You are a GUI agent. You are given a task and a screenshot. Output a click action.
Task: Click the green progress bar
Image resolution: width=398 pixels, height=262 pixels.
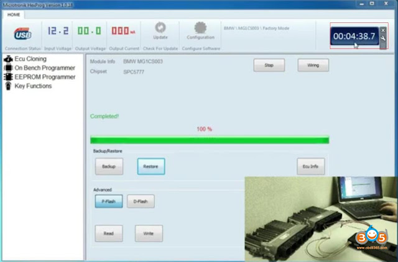point(210,140)
